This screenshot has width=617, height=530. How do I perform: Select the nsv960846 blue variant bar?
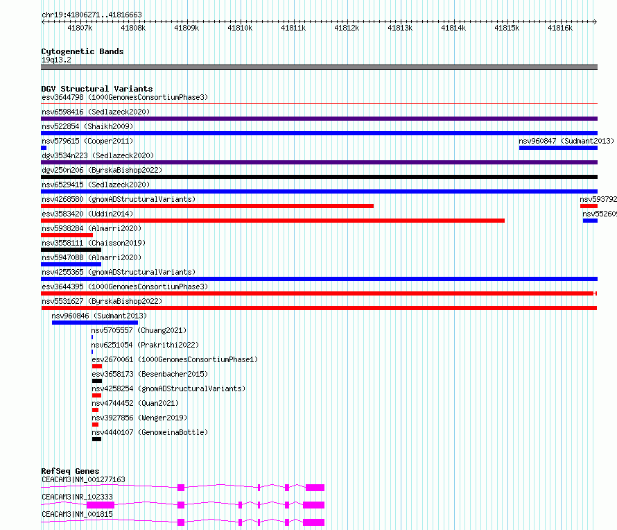pyautogui.click(x=95, y=323)
